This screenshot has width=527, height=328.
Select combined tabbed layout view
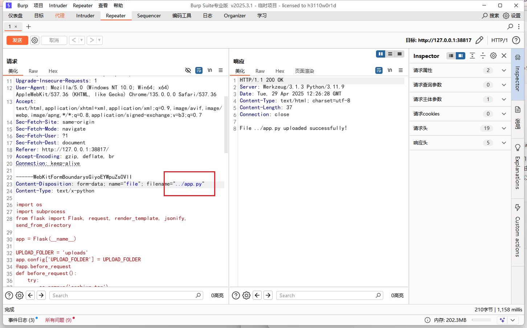tap(400, 54)
